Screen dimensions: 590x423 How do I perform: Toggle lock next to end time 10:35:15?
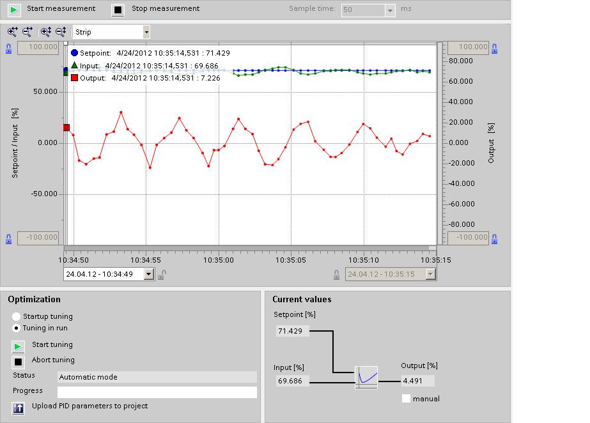(336, 275)
